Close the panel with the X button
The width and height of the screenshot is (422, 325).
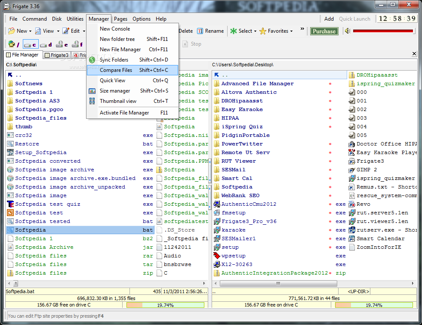coord(414,54)
